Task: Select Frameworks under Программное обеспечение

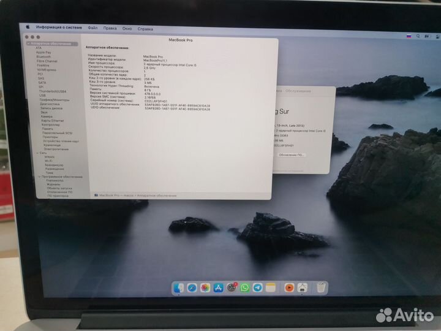Action: point(55,180)
